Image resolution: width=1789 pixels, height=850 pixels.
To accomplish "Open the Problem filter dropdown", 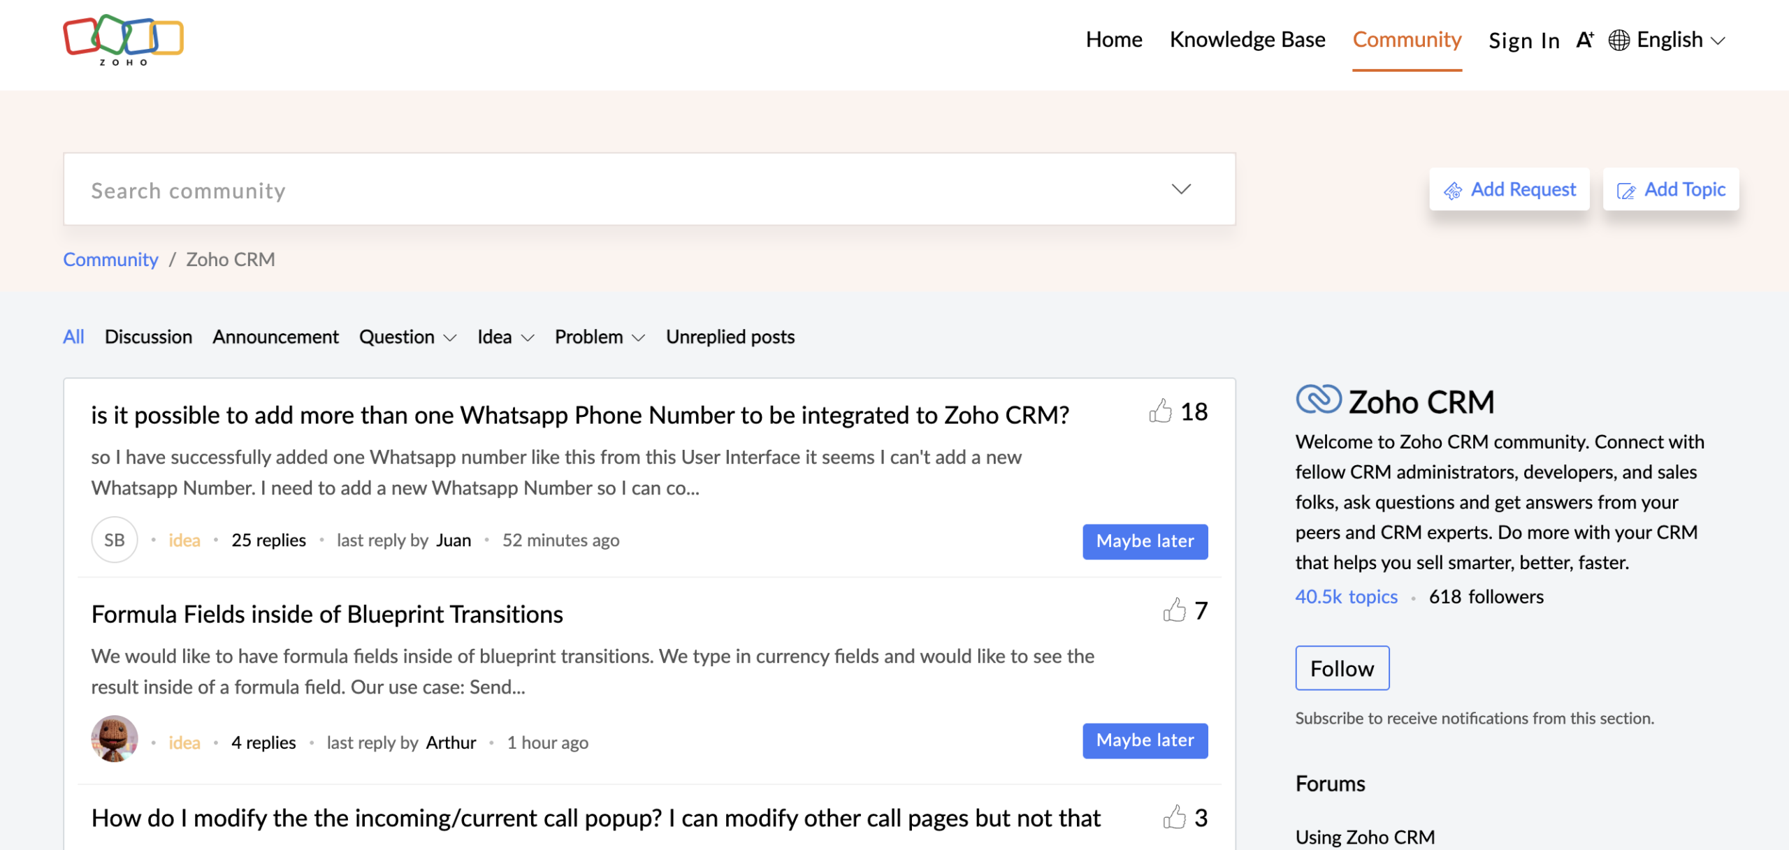I will pos(600,337).
